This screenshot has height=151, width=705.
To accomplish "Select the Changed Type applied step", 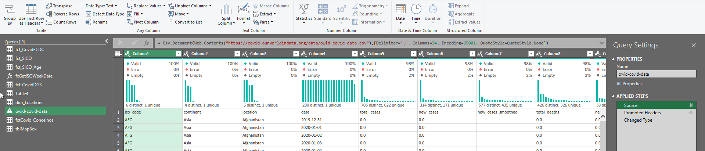I will (x=656, y=120).
